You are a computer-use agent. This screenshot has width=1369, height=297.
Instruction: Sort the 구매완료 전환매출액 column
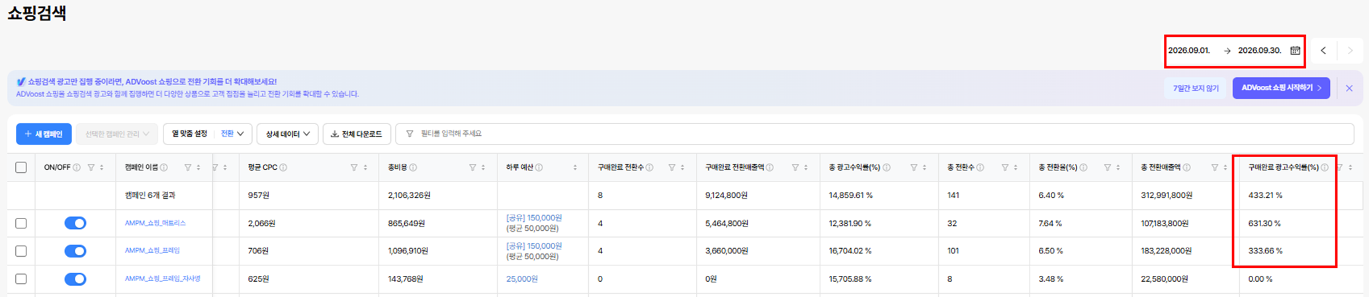806,168
